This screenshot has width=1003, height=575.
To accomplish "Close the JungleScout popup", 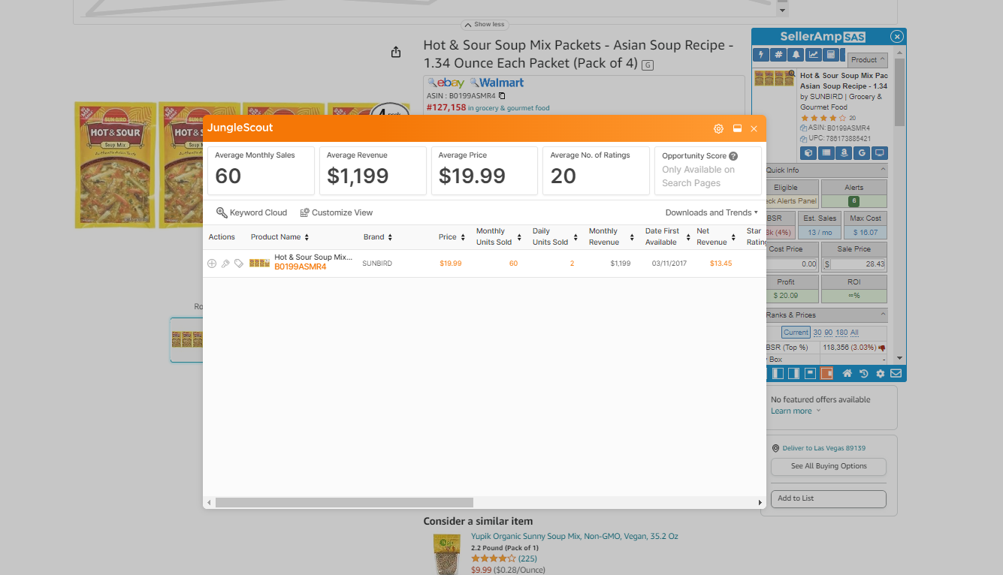I will [x=754, y=128].
